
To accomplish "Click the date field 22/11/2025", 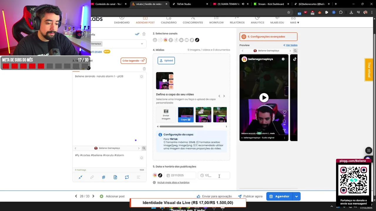I will [180, 176].
